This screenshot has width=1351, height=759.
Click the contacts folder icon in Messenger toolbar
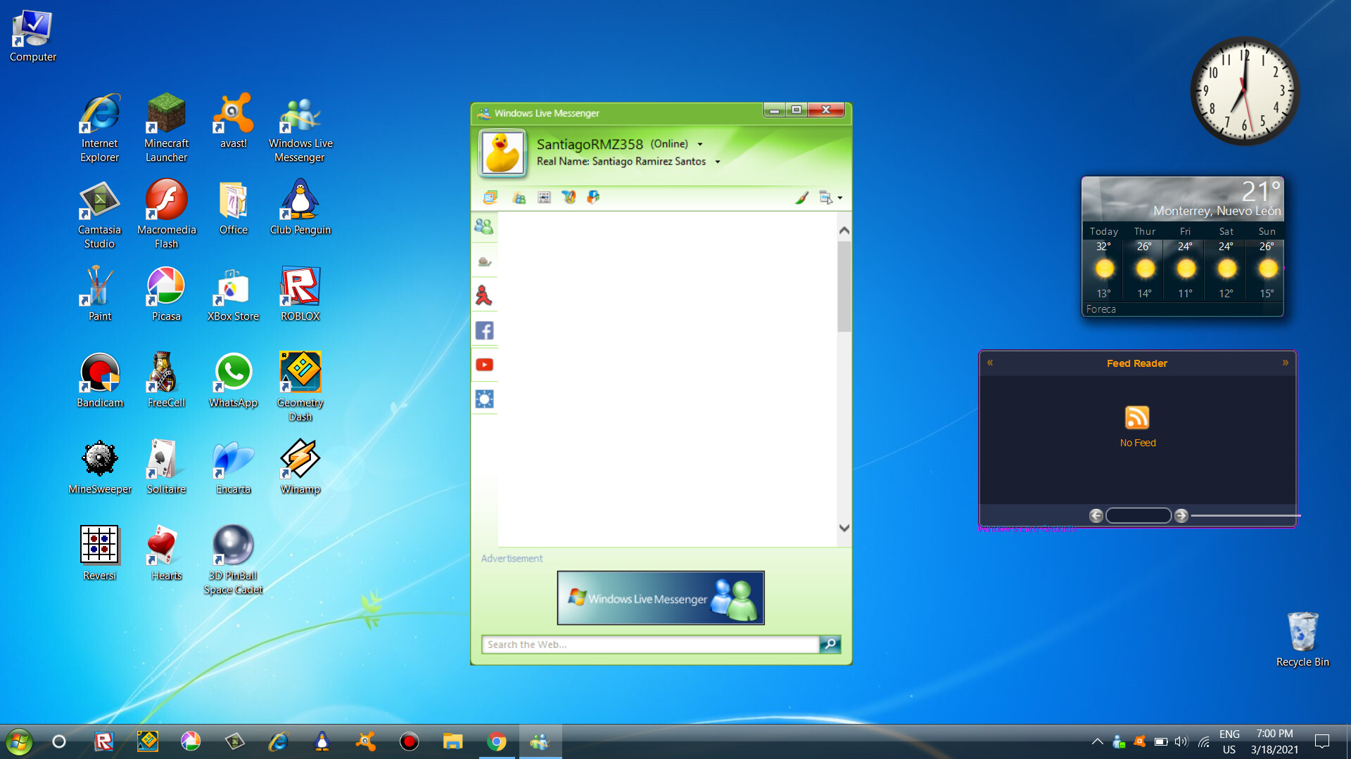point(519,197)
